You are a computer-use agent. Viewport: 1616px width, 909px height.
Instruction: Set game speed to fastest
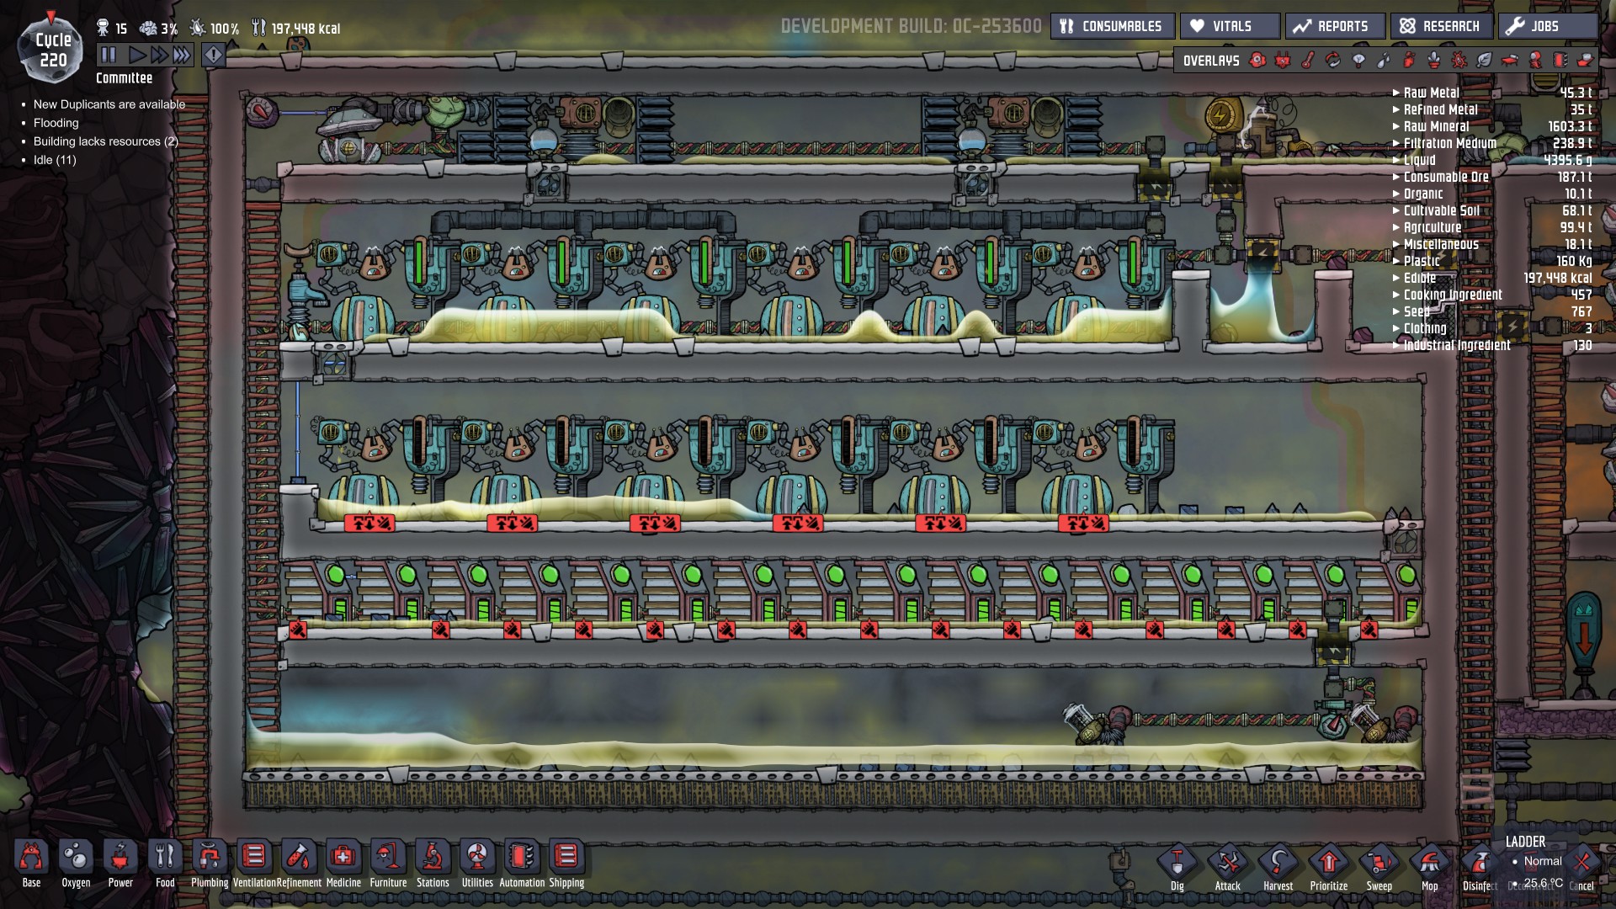click(x=182, y=56)
